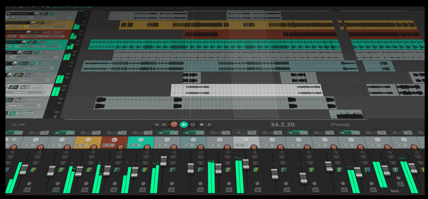
Task: Select the long teal Percussion clip
Action: [x=215, y=45]
